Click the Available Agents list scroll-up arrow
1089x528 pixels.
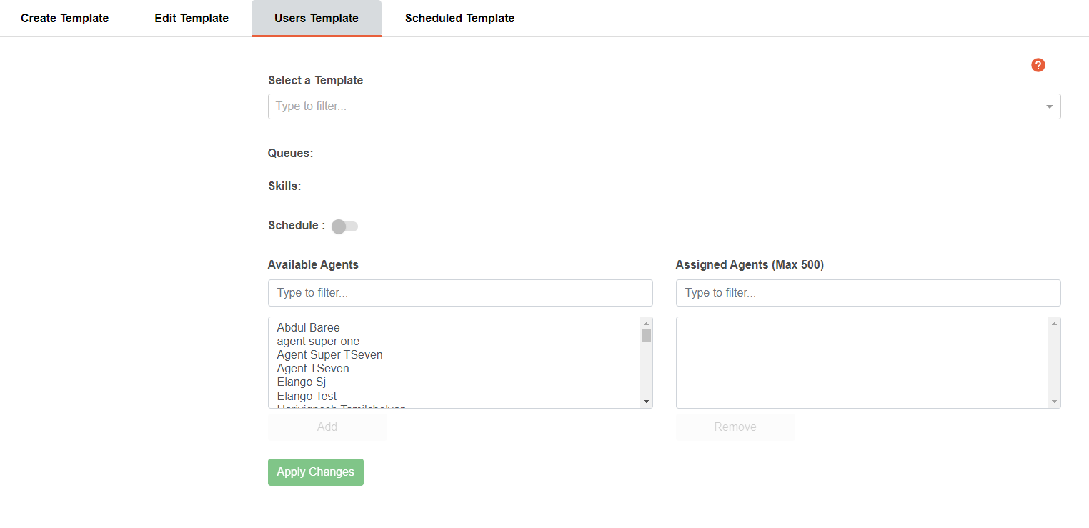click(647, 324)
